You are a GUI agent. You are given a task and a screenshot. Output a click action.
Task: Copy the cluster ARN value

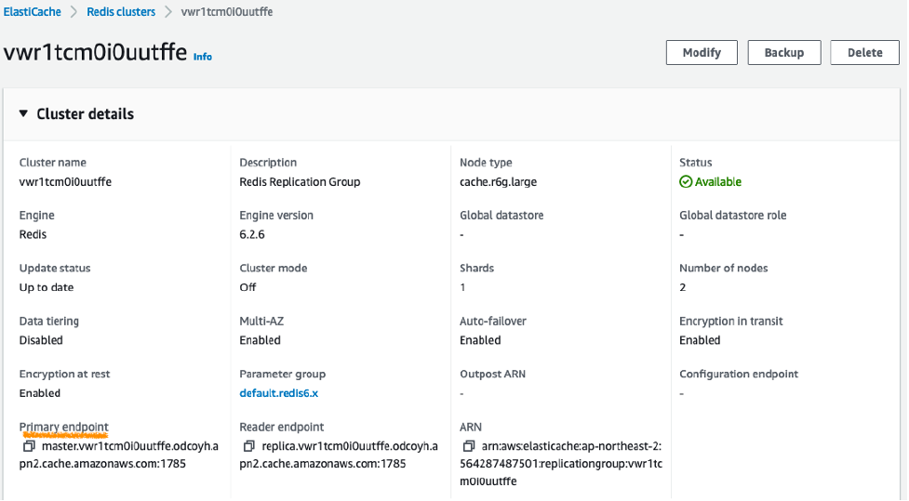469,447
